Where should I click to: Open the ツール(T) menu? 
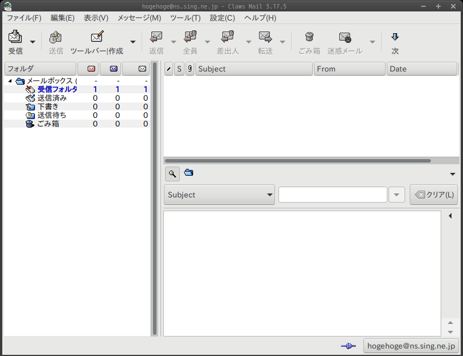185,18
